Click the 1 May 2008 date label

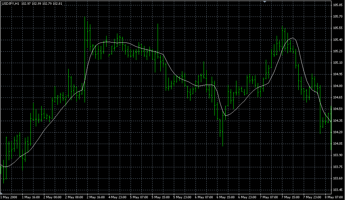(9, 197)
